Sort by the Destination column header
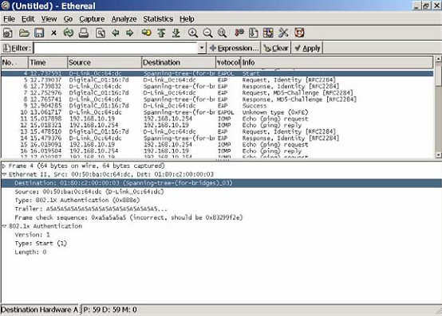This screenshot has height=316, width=442. click(179, 62)
